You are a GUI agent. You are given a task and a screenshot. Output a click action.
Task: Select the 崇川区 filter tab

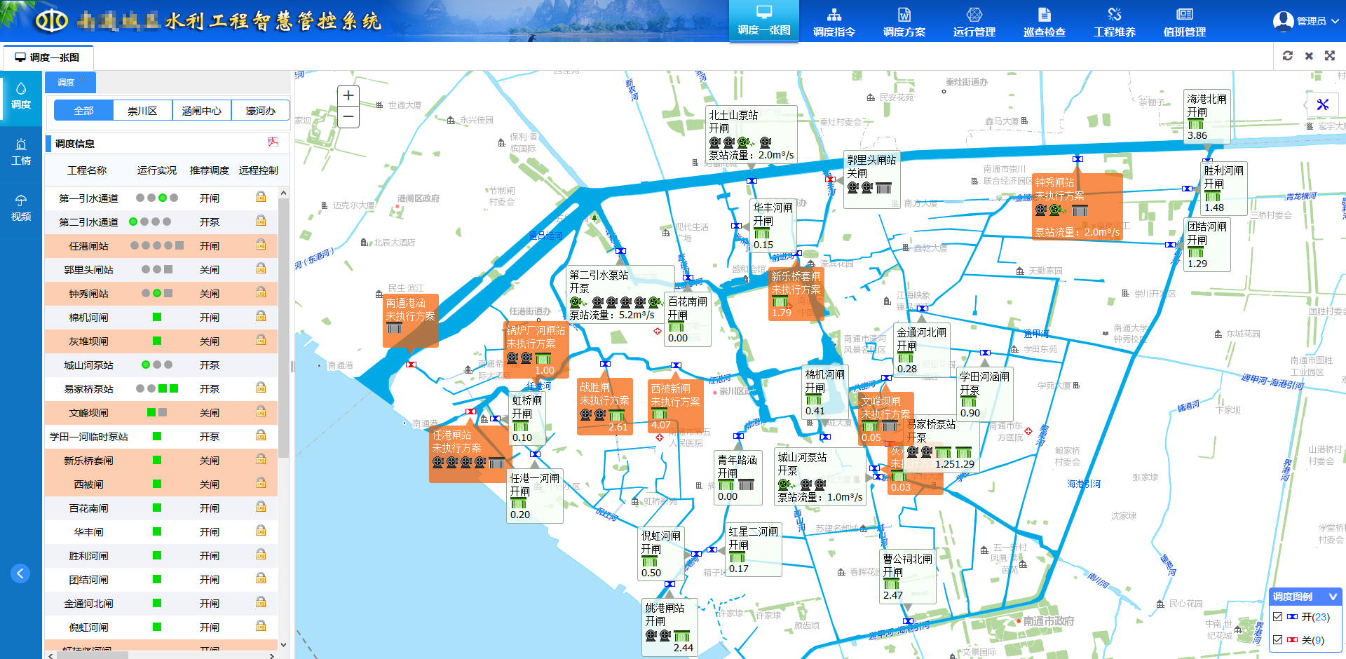point(142,111)
